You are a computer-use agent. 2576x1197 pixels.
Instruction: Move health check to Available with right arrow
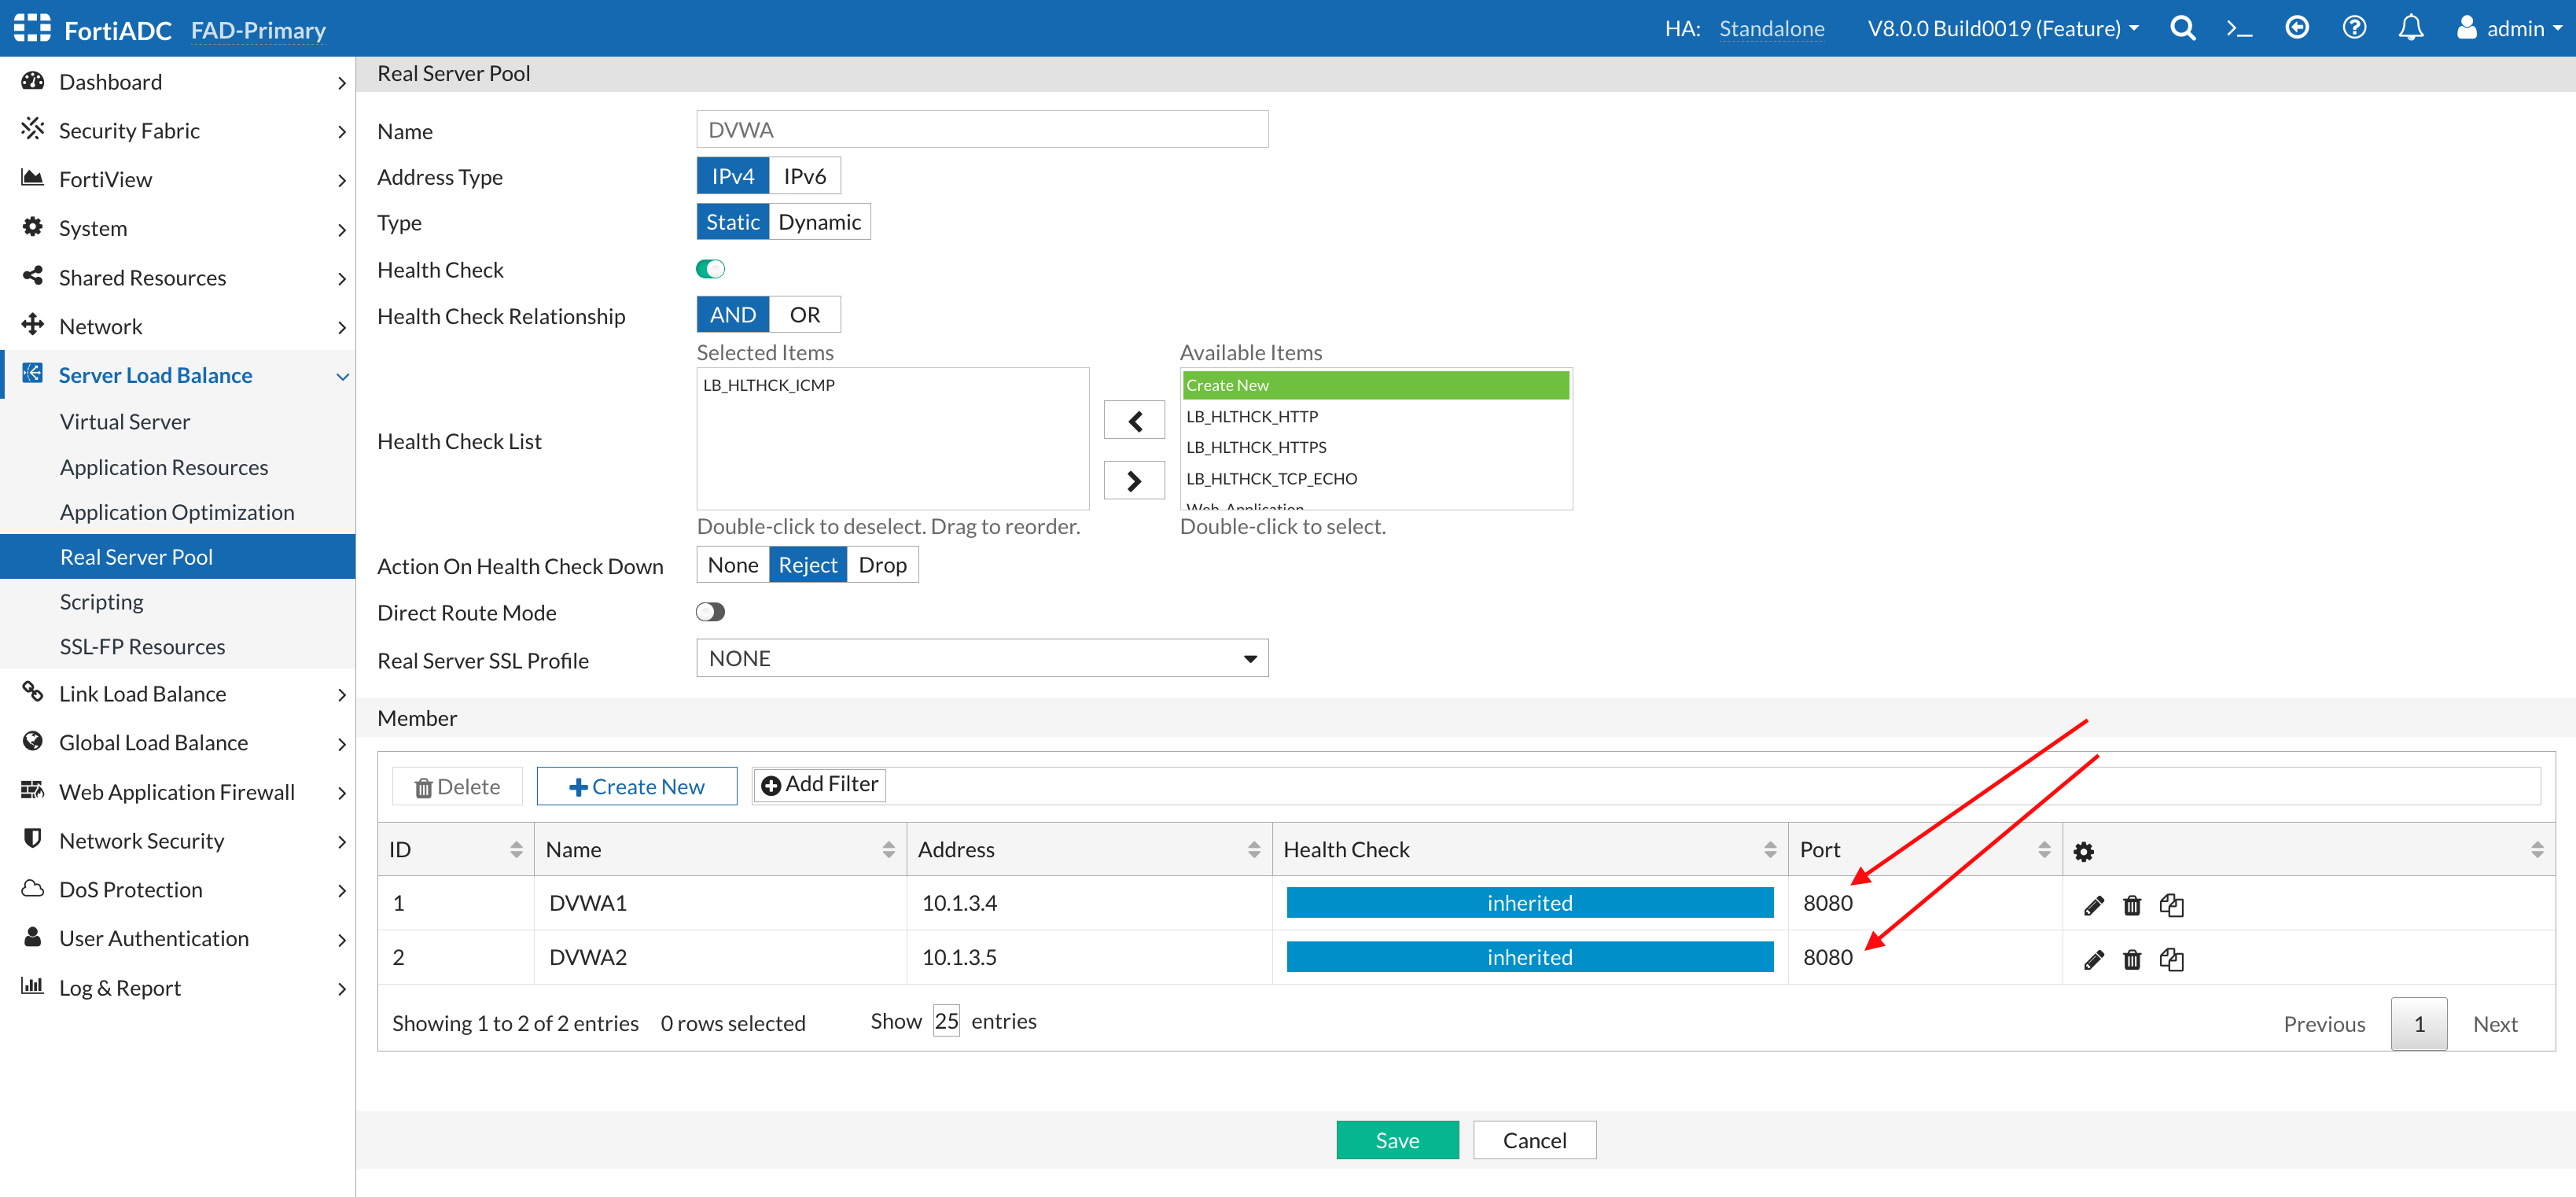(x=1134, y=480)
